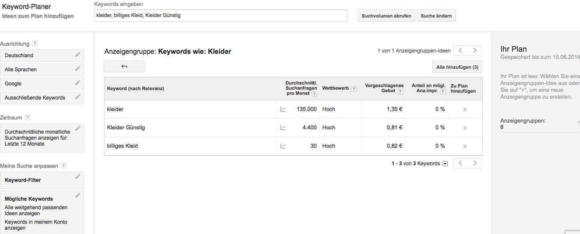Screen dimensions: 580x234
Task: Edit Alle Sprachen with pencil icon
Action: coord(77,69)
